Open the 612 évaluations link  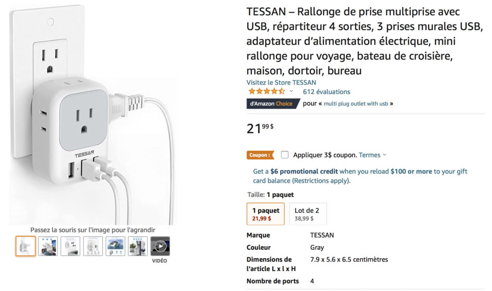pos(326,91)
